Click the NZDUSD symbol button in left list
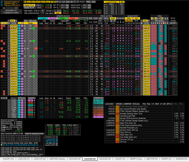Image resolution: width=189 pixels, height=162 pixels. [x=14, y=87]
